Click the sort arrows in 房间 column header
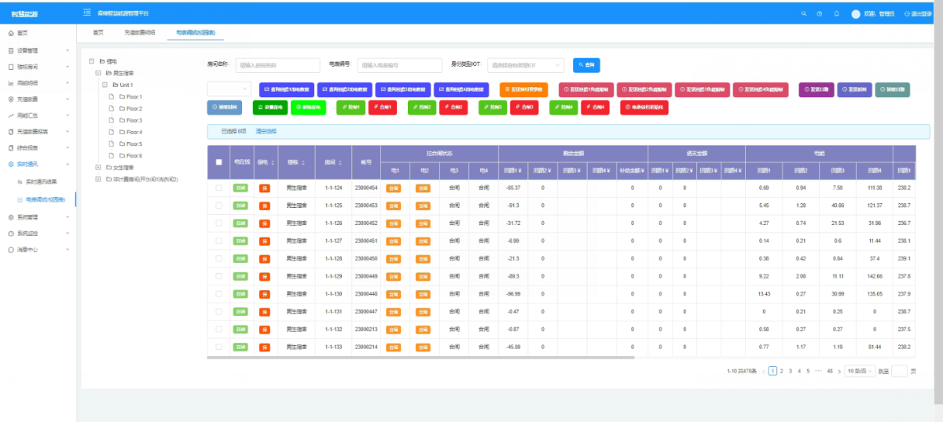The height and width of the screenshot is (422, 943). (x=340, y=163)
